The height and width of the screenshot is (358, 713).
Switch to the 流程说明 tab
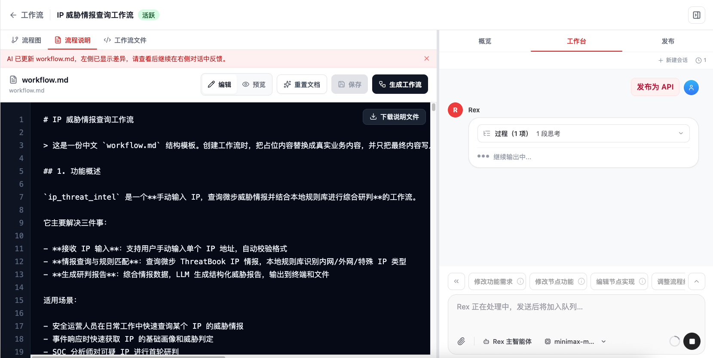pos(73,40)
